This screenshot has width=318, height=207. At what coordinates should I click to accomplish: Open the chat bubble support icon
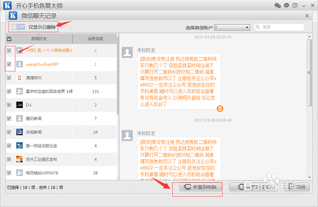(x=286, y=5)
